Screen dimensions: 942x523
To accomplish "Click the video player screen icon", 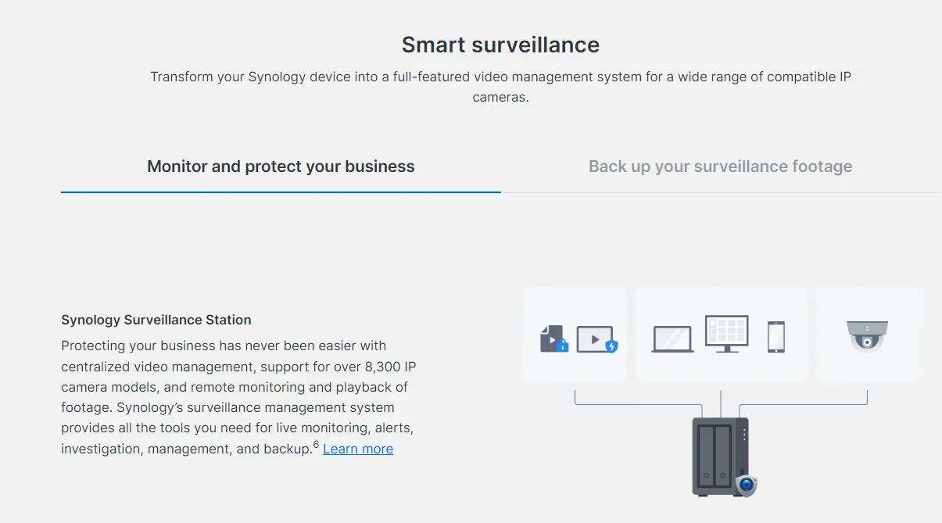I will [x=594, y=339].
